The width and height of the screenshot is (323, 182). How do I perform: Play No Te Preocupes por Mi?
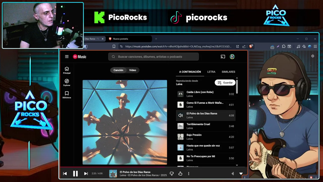click(x=206, y=158)
